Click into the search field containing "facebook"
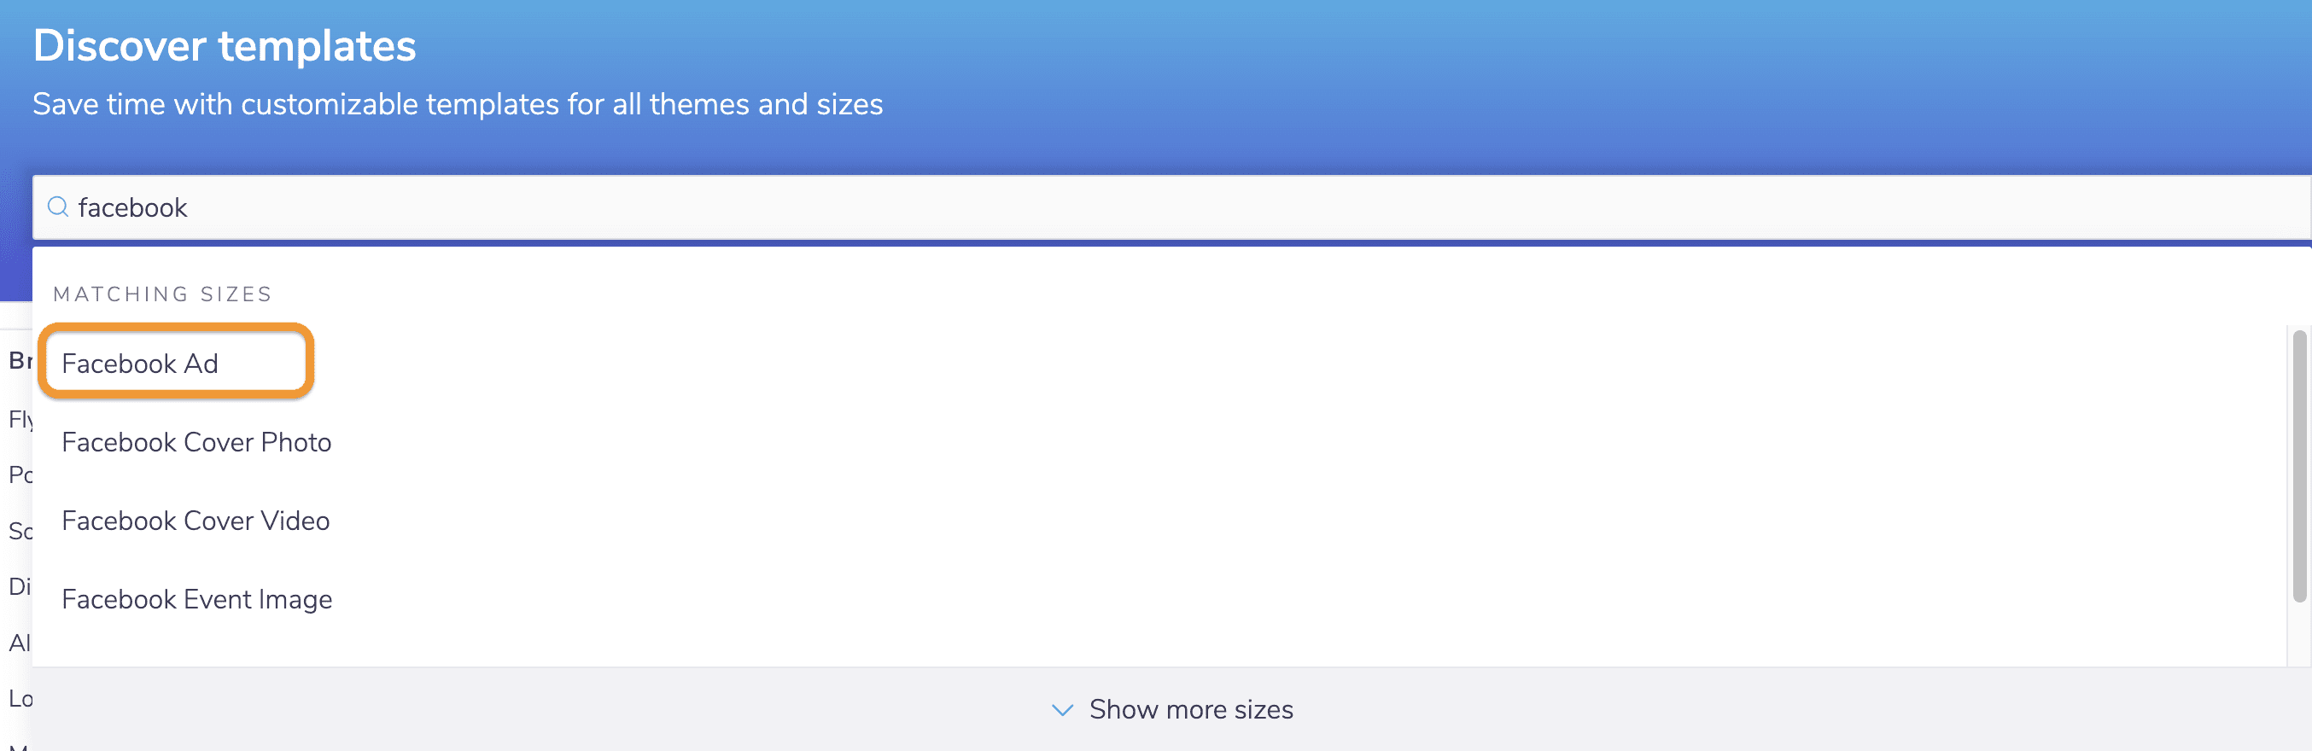This screenshot has height=751, width=2312. (x=1077, y=207)
